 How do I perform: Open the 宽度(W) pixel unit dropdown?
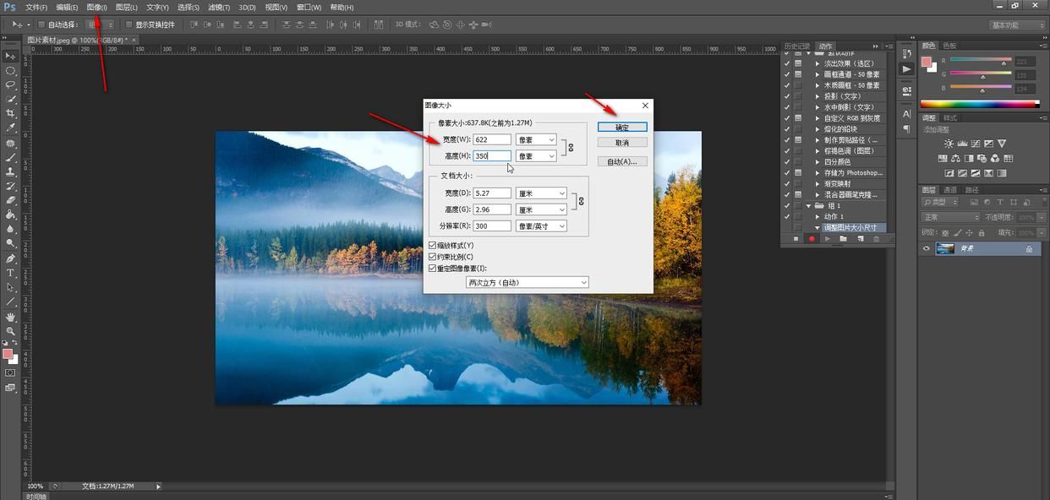[x=536, y=139]
